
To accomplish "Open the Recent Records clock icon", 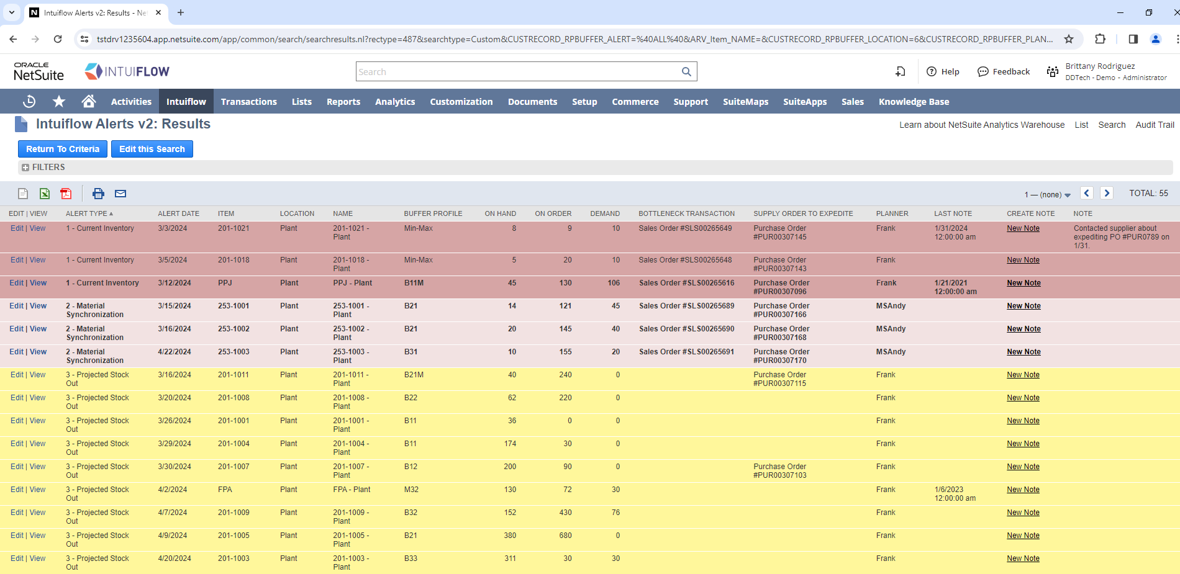I will [29, 101].
